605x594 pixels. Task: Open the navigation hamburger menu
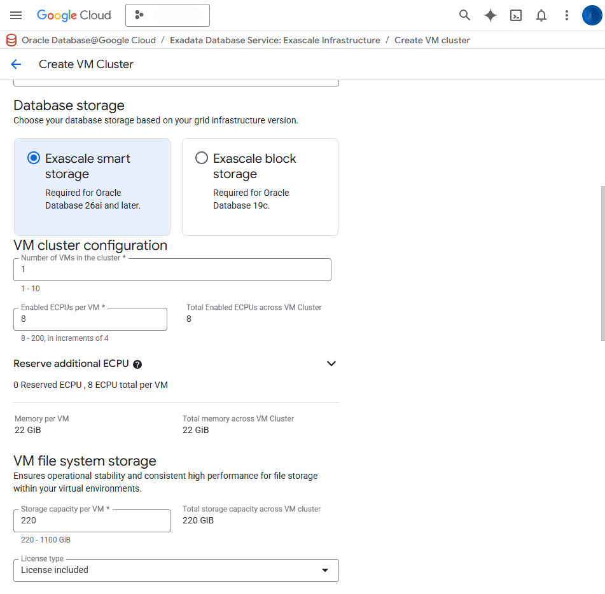16,15
